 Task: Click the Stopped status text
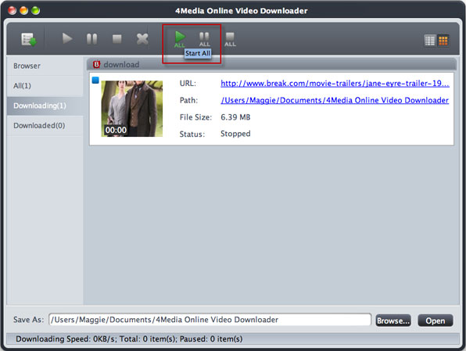pos(235,134)
